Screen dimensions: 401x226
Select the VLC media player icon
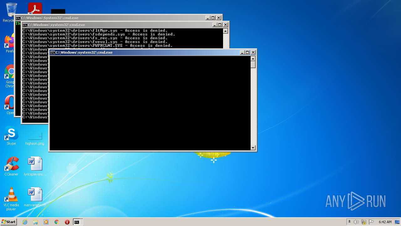(x=11, y=199)
